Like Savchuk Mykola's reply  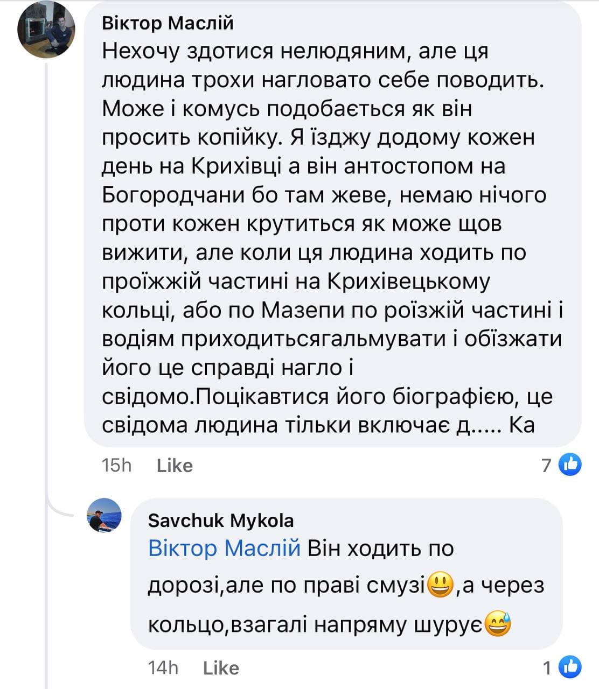221,668
